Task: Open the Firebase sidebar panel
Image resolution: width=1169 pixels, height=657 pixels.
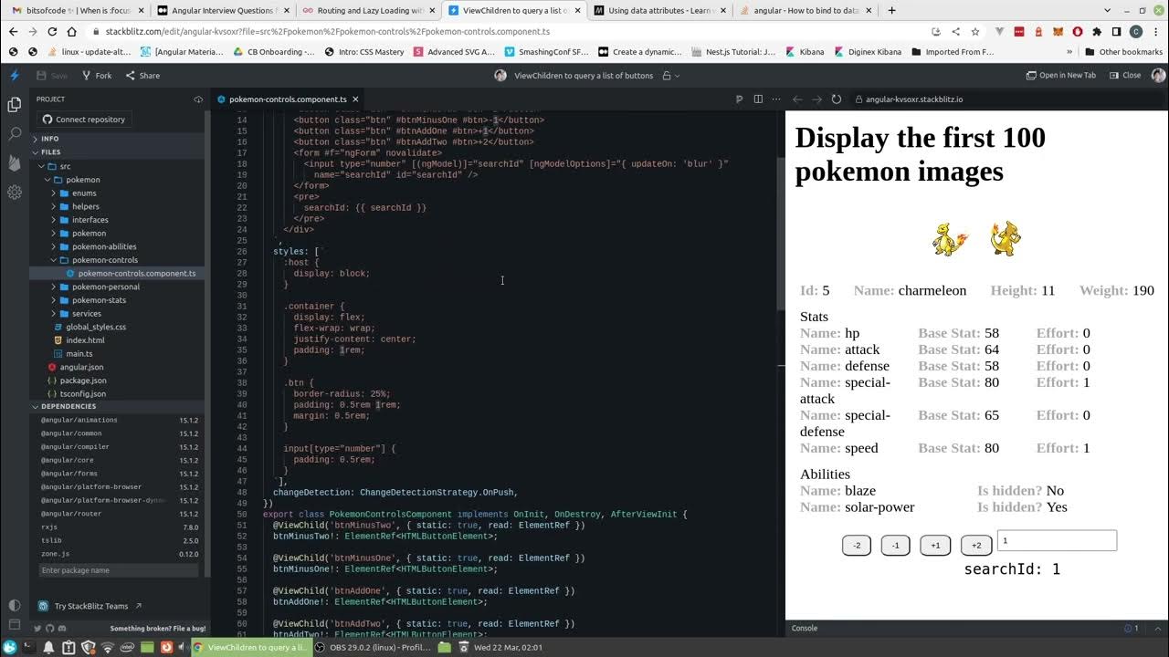Action: (x=14, y=162)
